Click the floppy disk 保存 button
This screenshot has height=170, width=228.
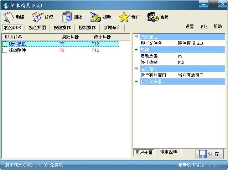(209, 154)
